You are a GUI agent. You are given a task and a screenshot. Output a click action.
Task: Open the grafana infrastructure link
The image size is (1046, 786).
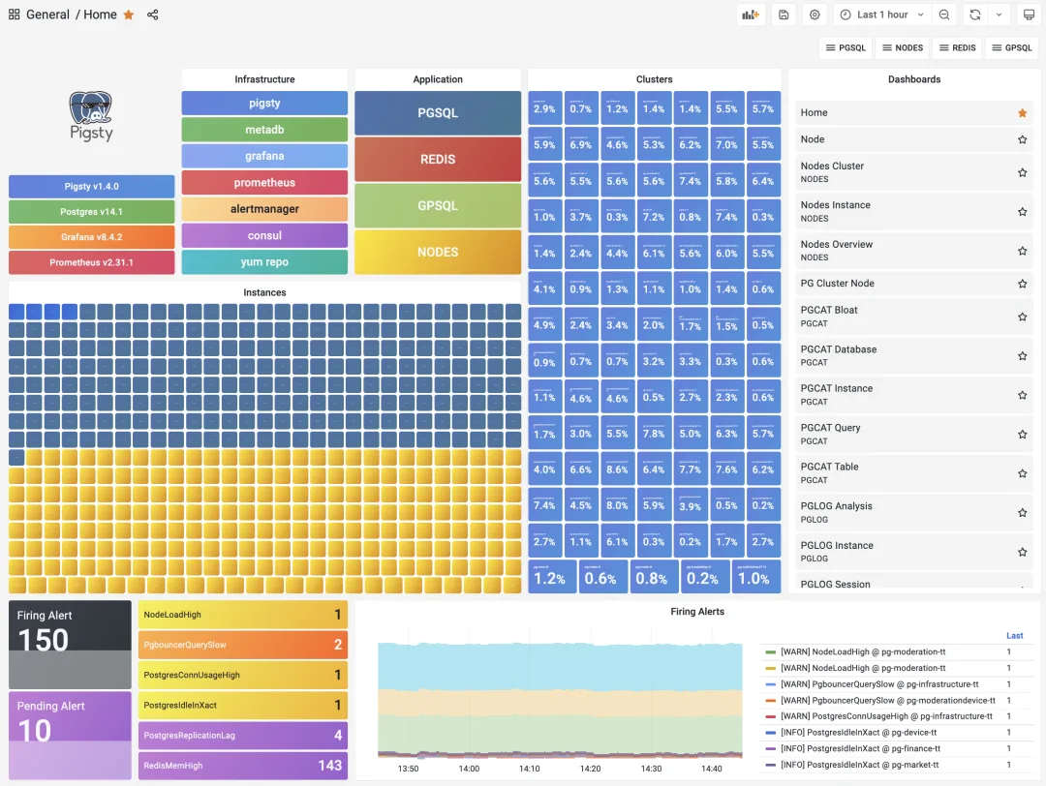click(x=264, y=156)
